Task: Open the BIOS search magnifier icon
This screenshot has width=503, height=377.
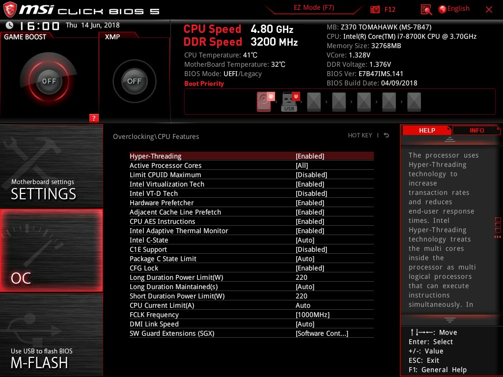Action: pyautogui.click(x=426, y=10)
